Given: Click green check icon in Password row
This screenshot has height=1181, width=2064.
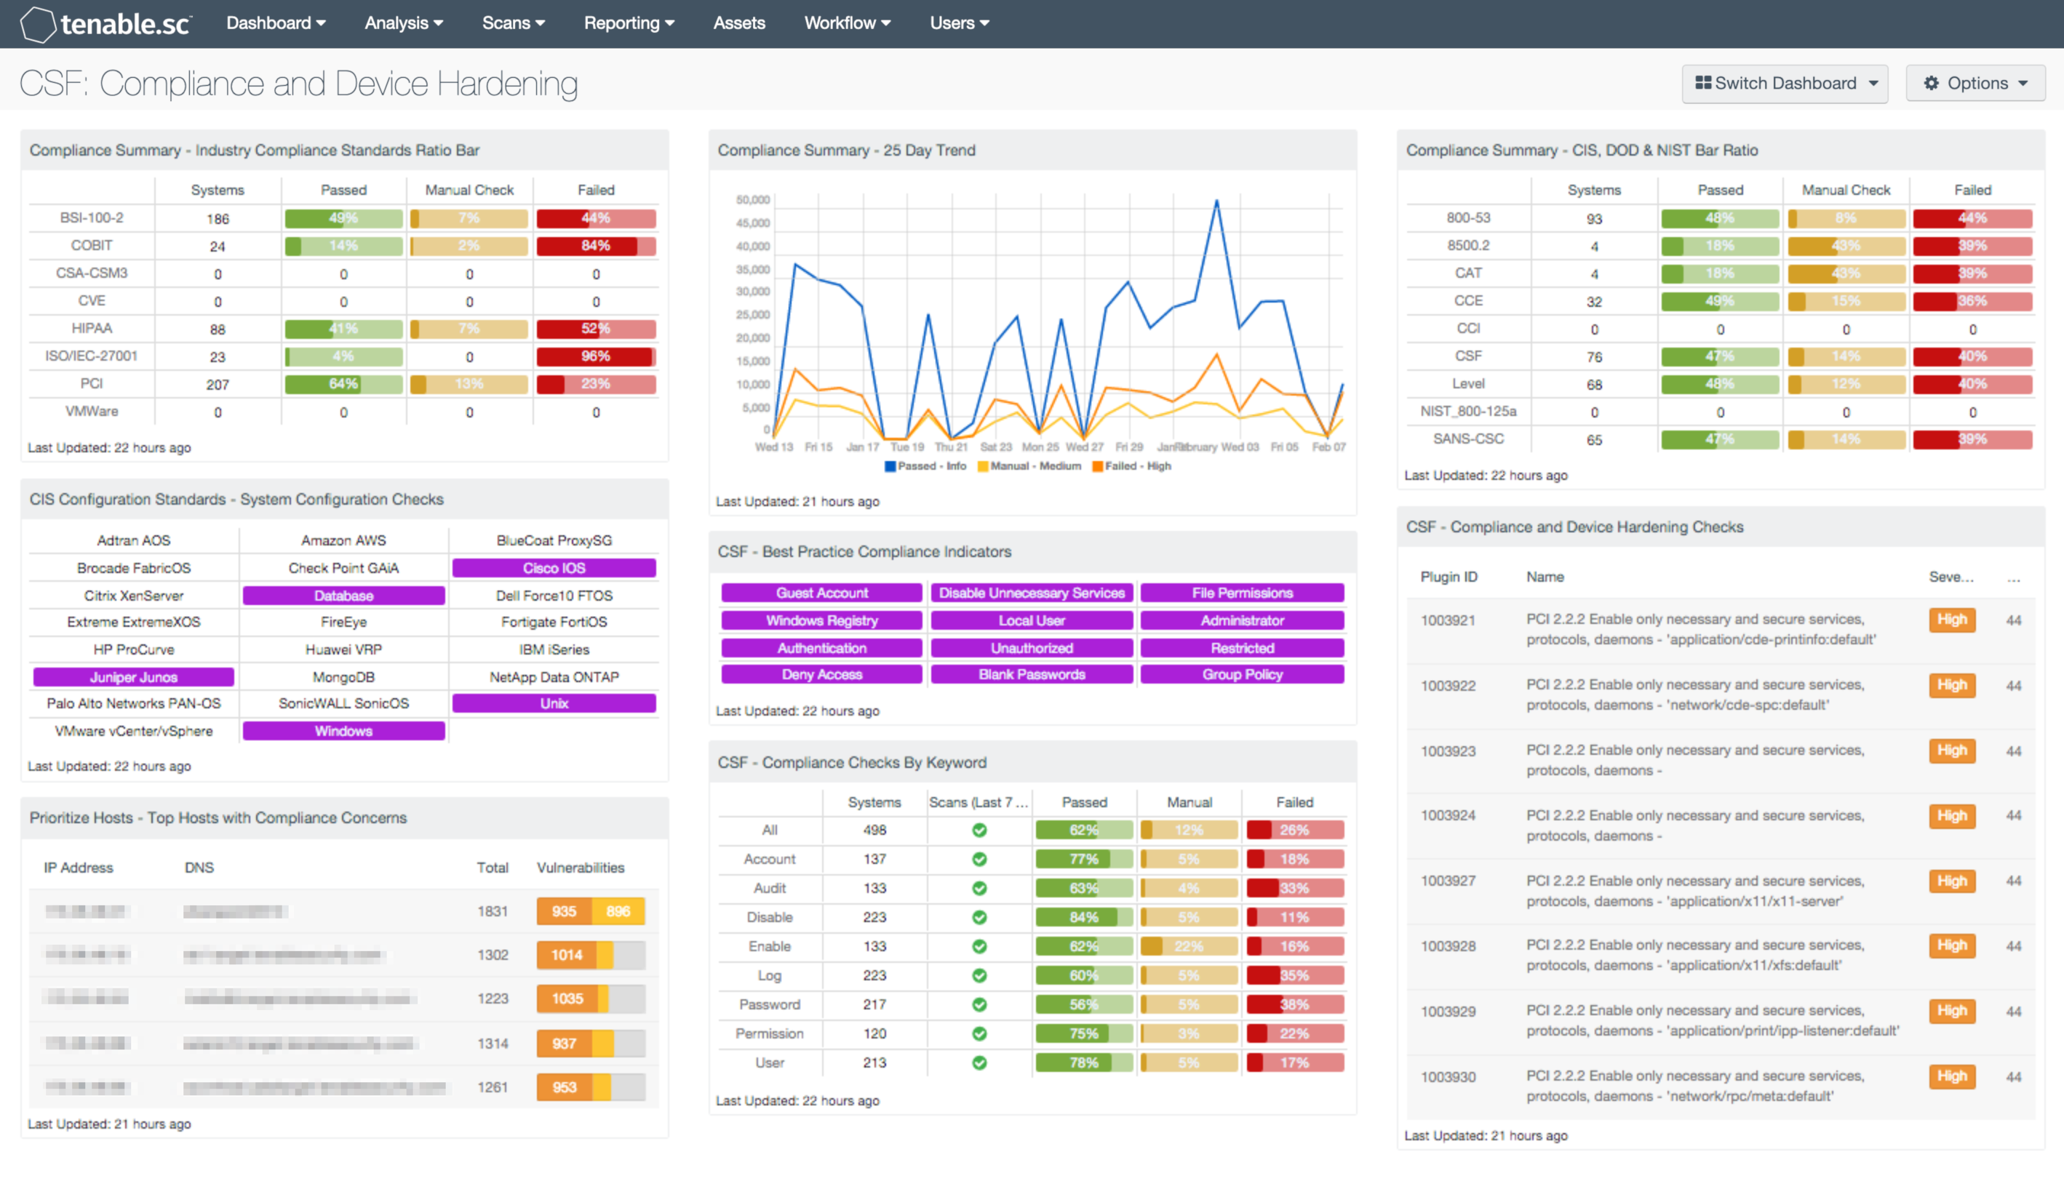Looking at the screenshot, I should (979, 1004).
